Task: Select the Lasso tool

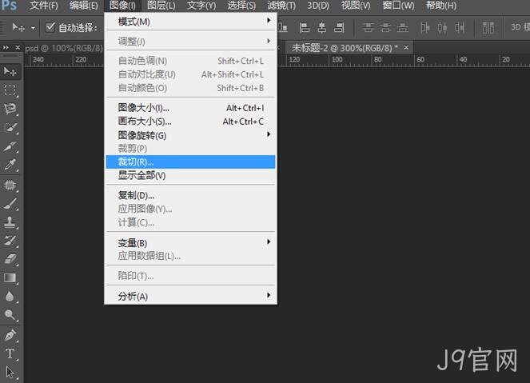Action: pyautogui.click(x=10, y=109)
